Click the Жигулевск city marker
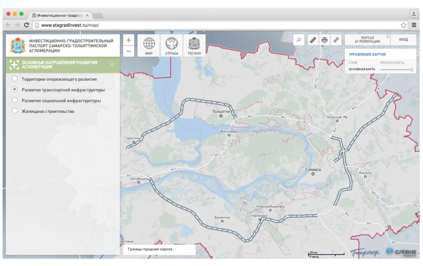The height and width of the screenshot is (266, 423). [229, 135]
